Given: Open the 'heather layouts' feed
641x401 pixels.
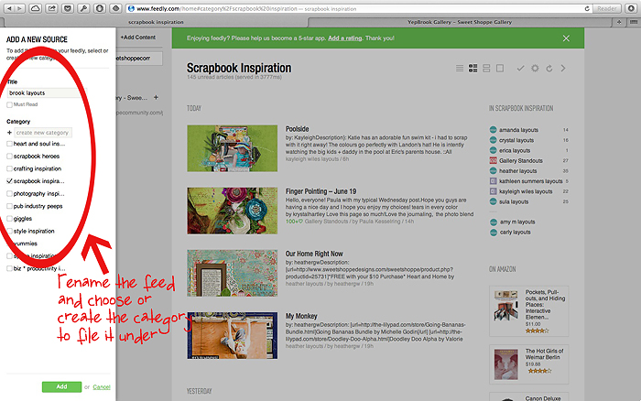Looking at the screenshot, I should click(x=518, y=171).
